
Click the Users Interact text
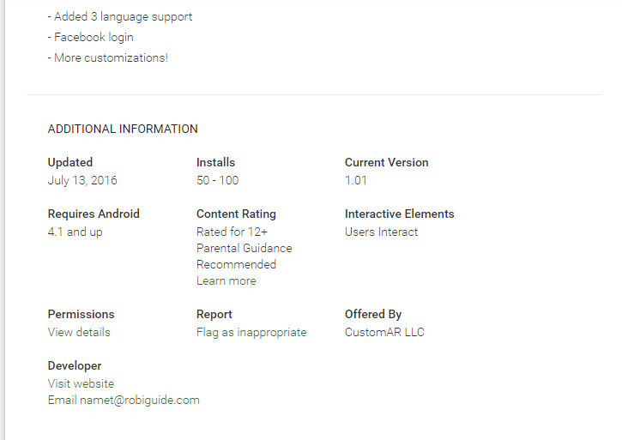381,232
